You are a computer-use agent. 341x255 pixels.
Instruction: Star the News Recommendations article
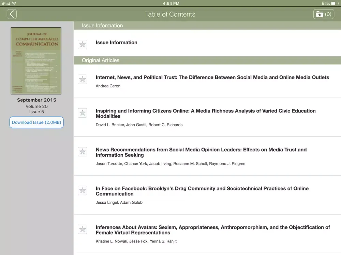(x=83, y=152)
